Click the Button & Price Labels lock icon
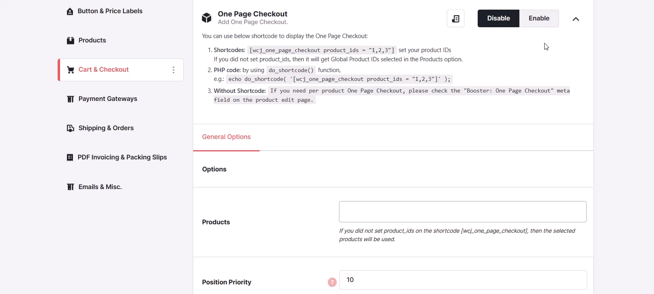 [x=70, y=11]
